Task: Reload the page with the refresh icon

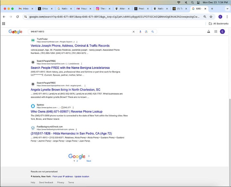Action: pos(17,17)
